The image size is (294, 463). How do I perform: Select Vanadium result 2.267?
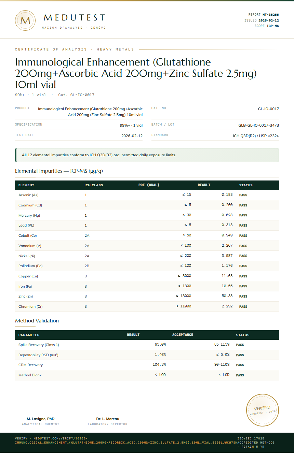tap(227, 246)
